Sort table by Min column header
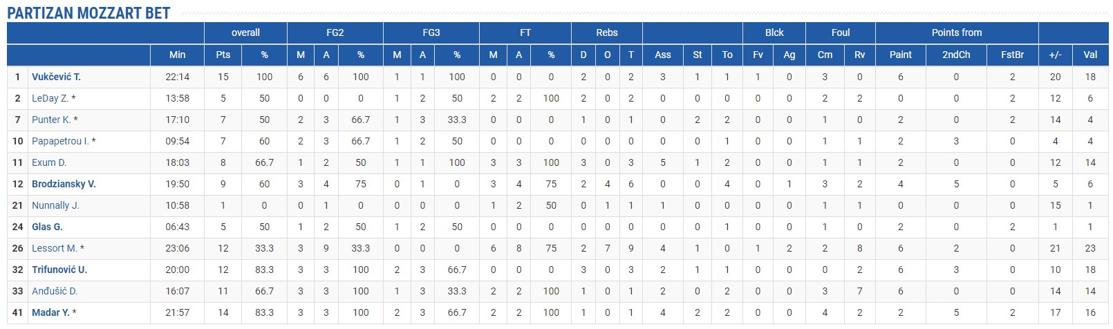1113x329 pixels. point(177,55)
